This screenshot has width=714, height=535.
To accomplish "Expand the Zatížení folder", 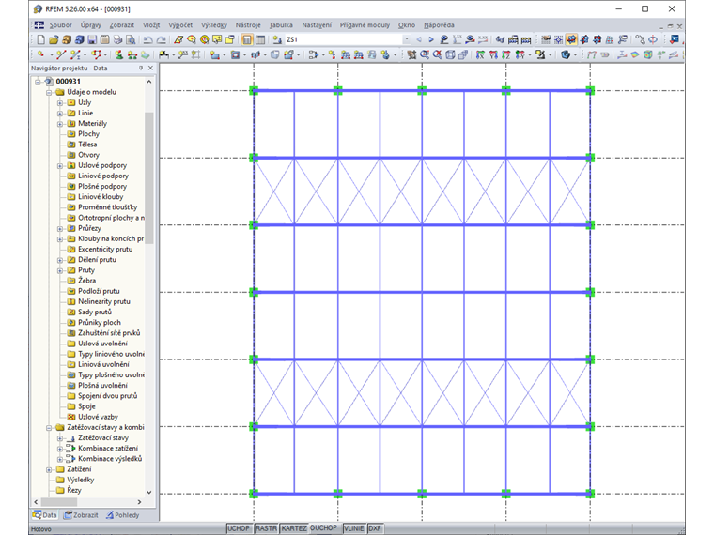I will [x=49, y=469].
